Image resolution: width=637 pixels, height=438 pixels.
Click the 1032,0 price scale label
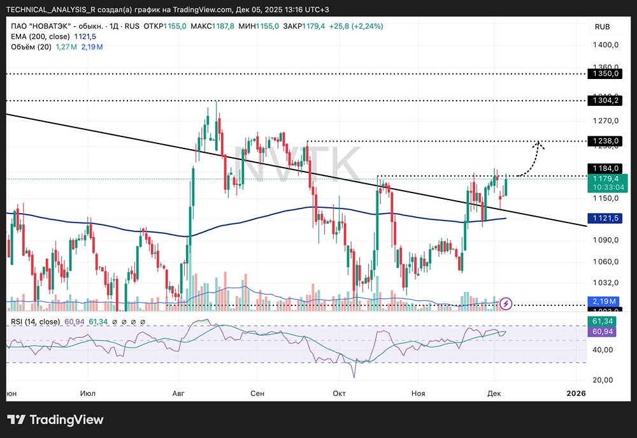pyautogui.click(x=605, y=282)
